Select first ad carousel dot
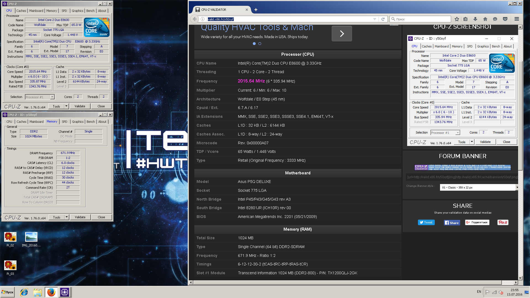 pos(254,44)
